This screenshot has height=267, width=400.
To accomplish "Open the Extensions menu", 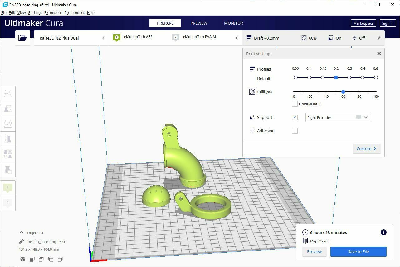I will 53,12.
